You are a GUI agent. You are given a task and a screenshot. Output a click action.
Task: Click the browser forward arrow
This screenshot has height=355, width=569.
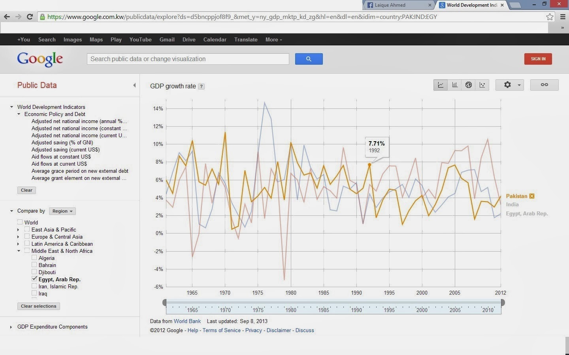coord(18,17)
